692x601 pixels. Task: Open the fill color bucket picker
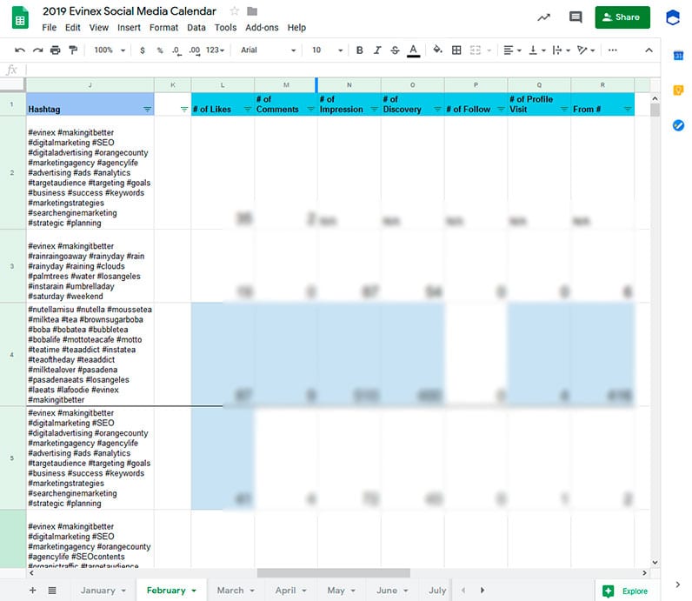click(x=437, y=50)
